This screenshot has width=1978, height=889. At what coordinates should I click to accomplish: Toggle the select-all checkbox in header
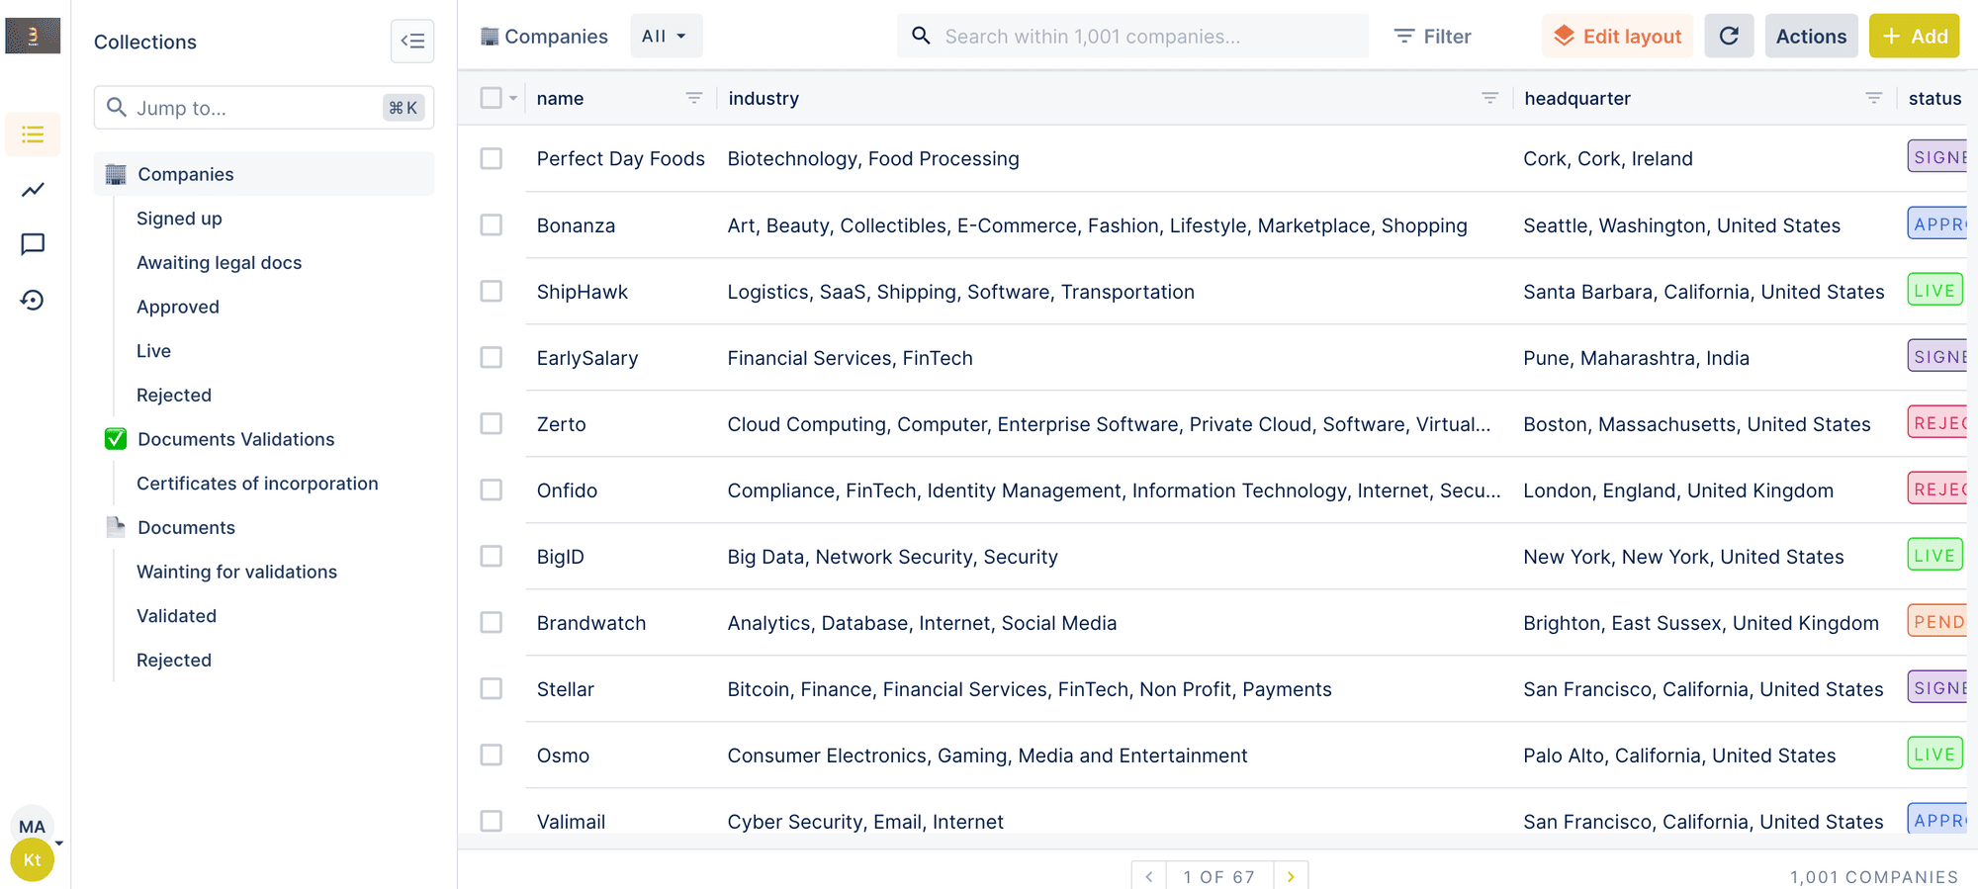pos(491,98)
